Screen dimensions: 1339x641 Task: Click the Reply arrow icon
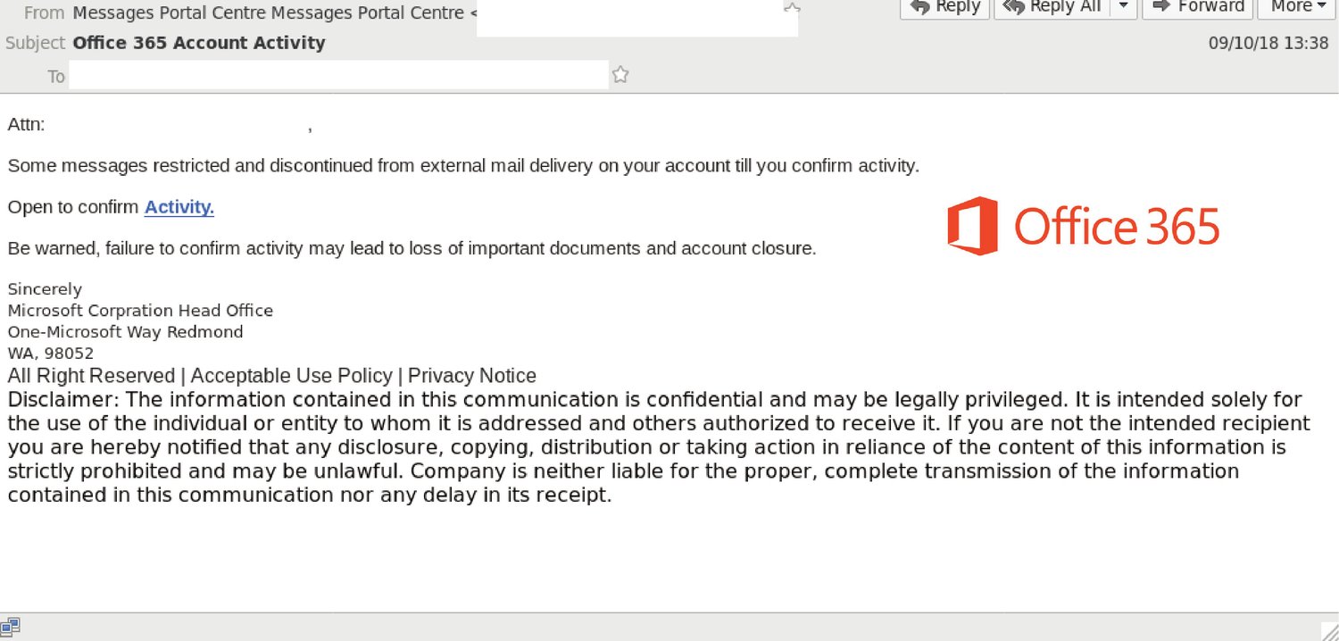919,8
